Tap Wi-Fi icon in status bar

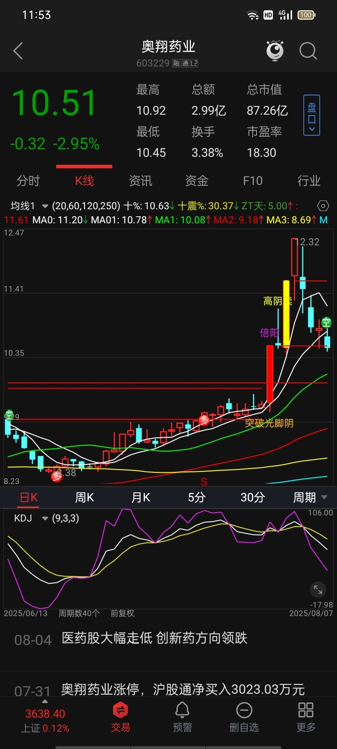(x=253, y=15)
